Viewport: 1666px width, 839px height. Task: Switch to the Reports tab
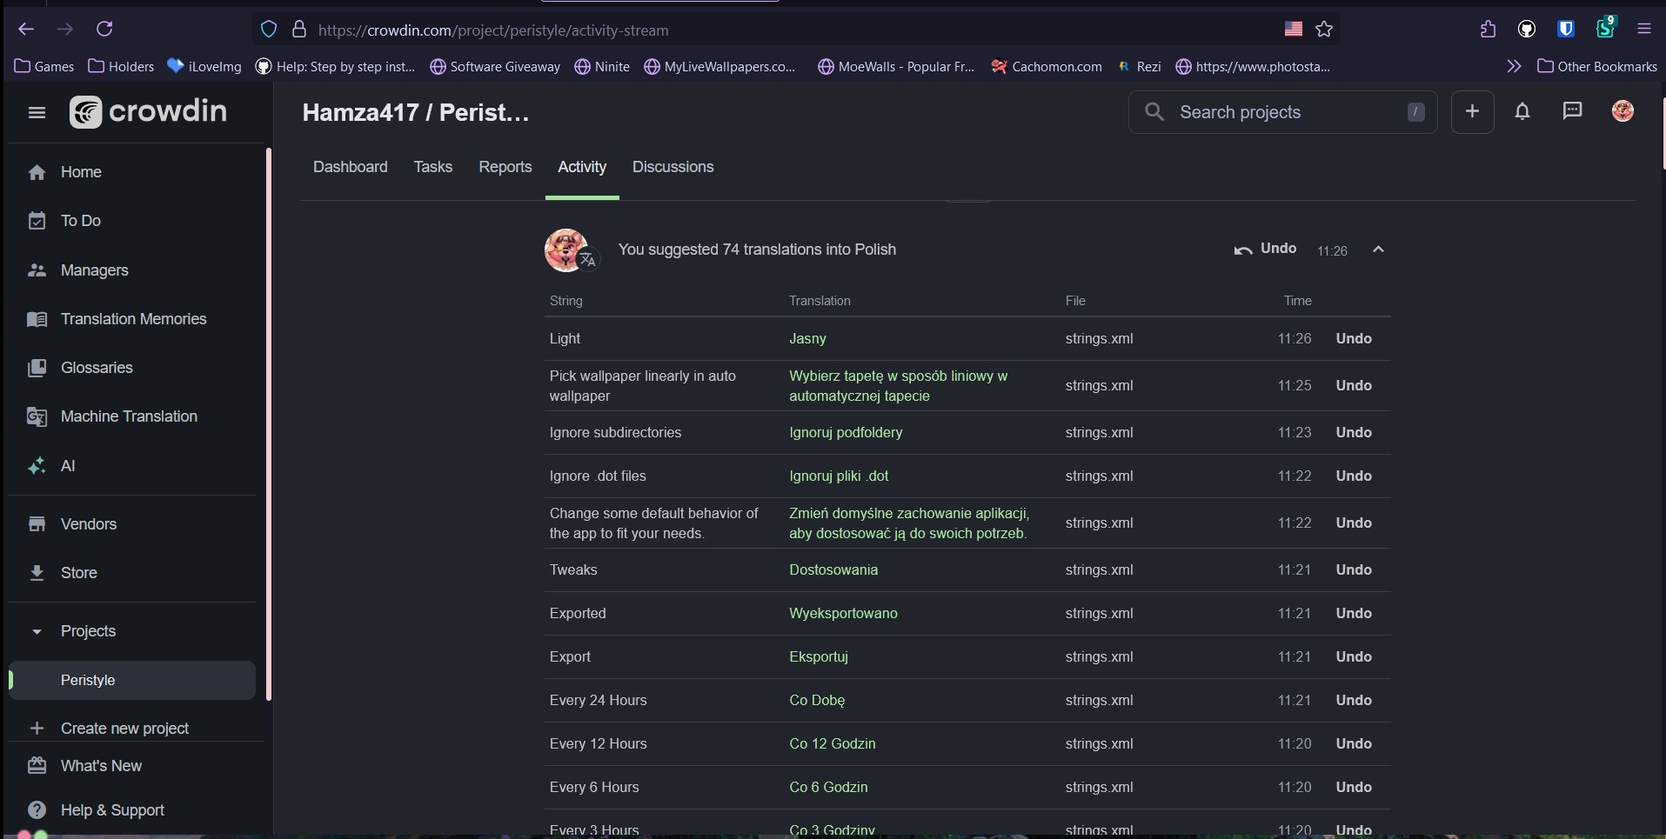(505, 167)
